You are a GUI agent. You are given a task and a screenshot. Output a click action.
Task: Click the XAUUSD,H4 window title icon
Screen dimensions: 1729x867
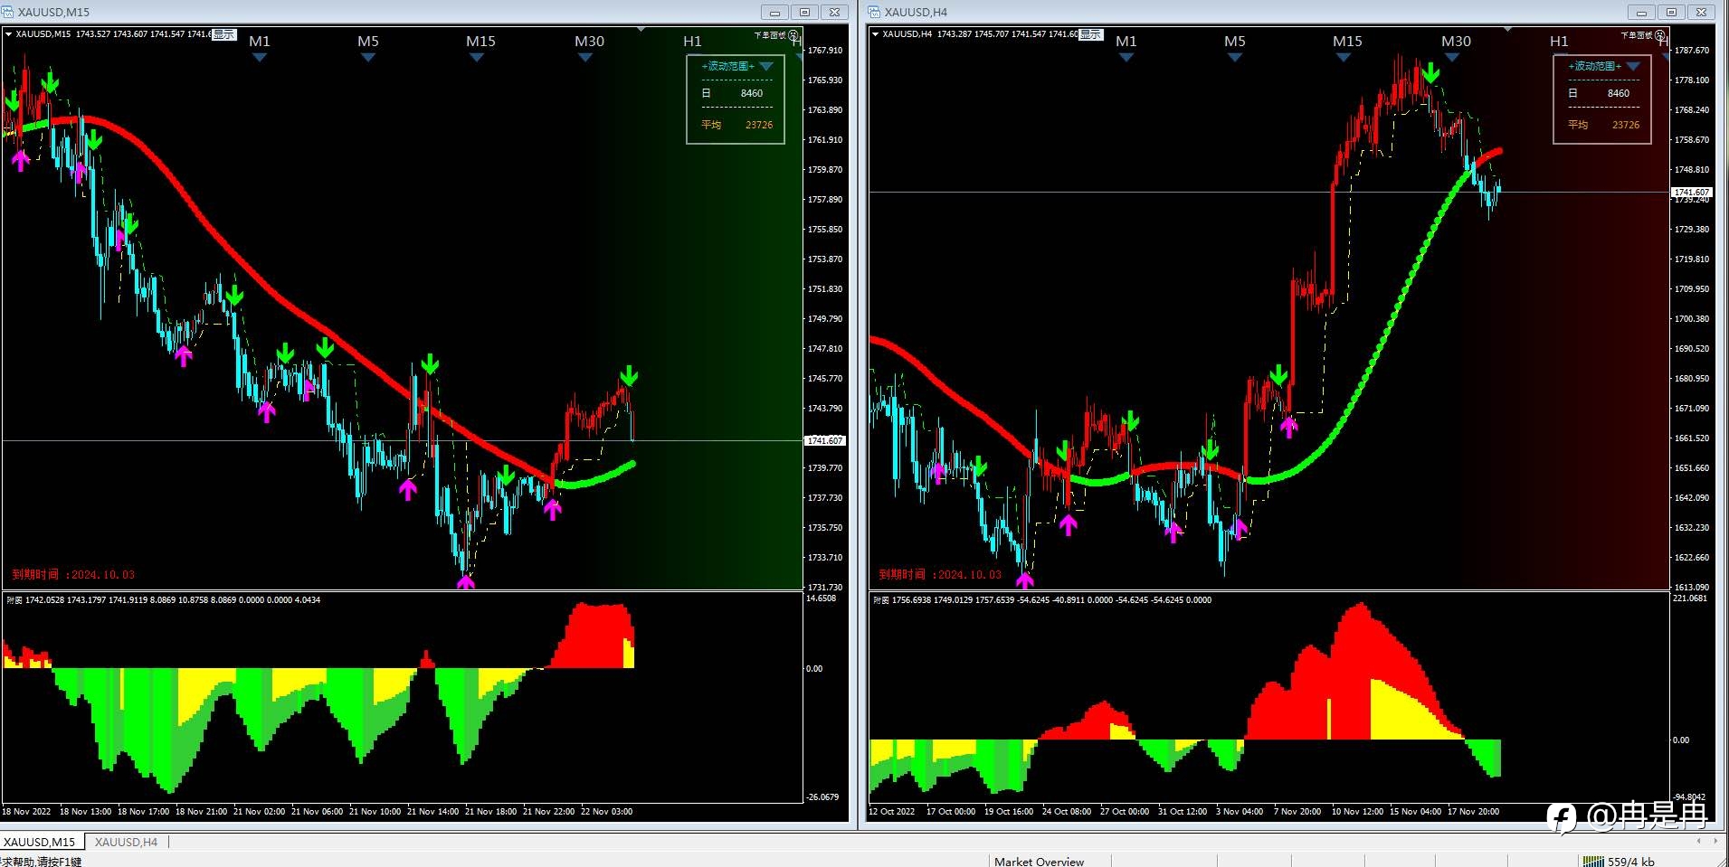(x=874, y=12)
